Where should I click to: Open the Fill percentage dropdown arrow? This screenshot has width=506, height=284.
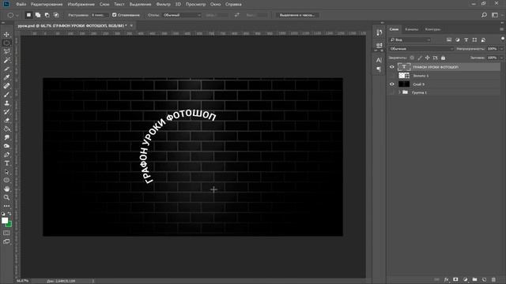[x=501, y=58]
